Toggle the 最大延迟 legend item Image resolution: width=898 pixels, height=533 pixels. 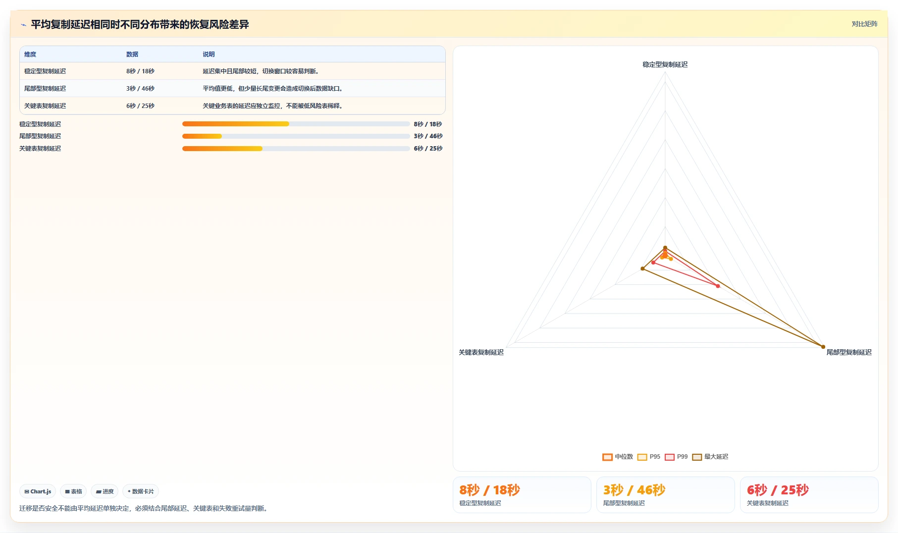point(710,457)
